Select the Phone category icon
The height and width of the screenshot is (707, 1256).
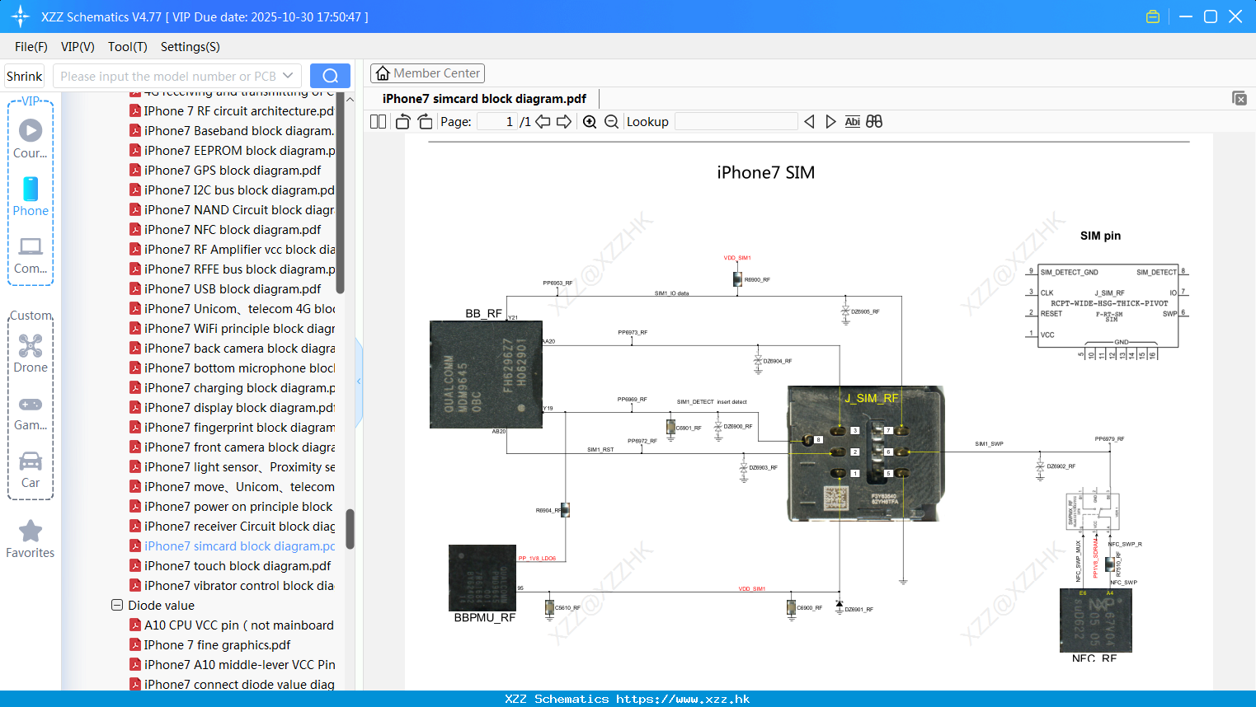pyautogui.click(x=31, y=197)
